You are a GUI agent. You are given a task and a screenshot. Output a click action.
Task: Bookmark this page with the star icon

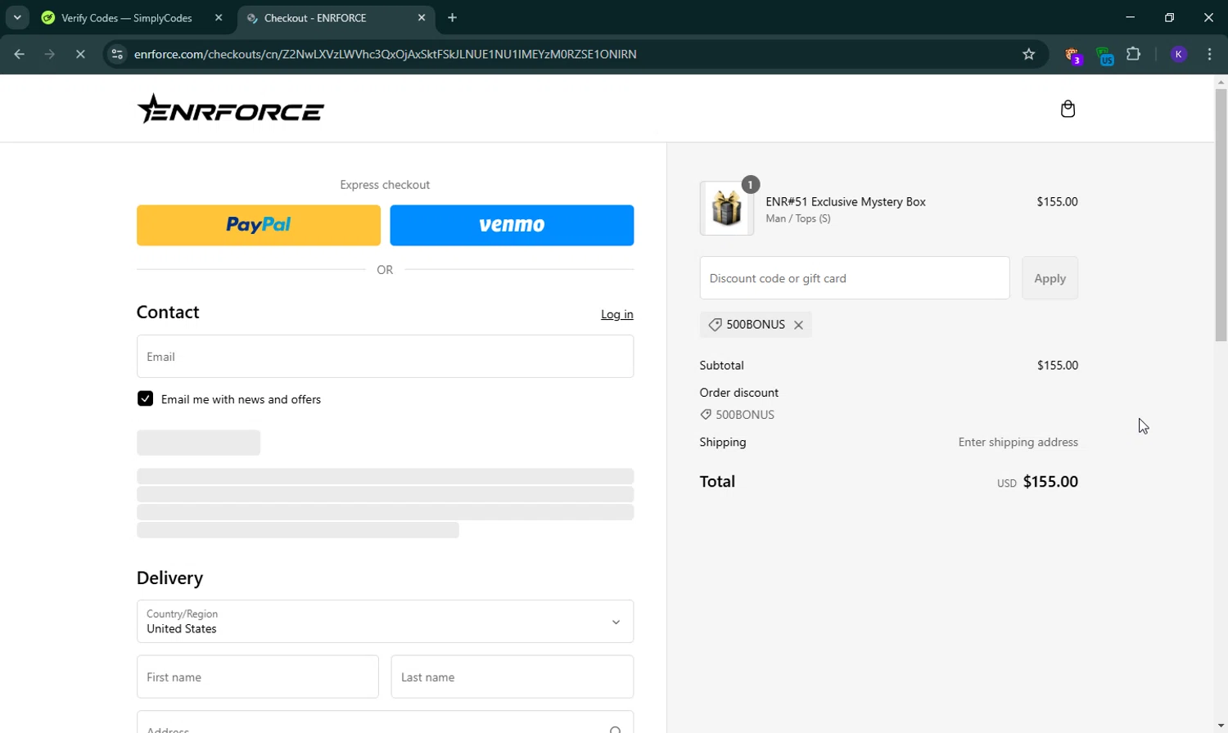click(1029, 54)
